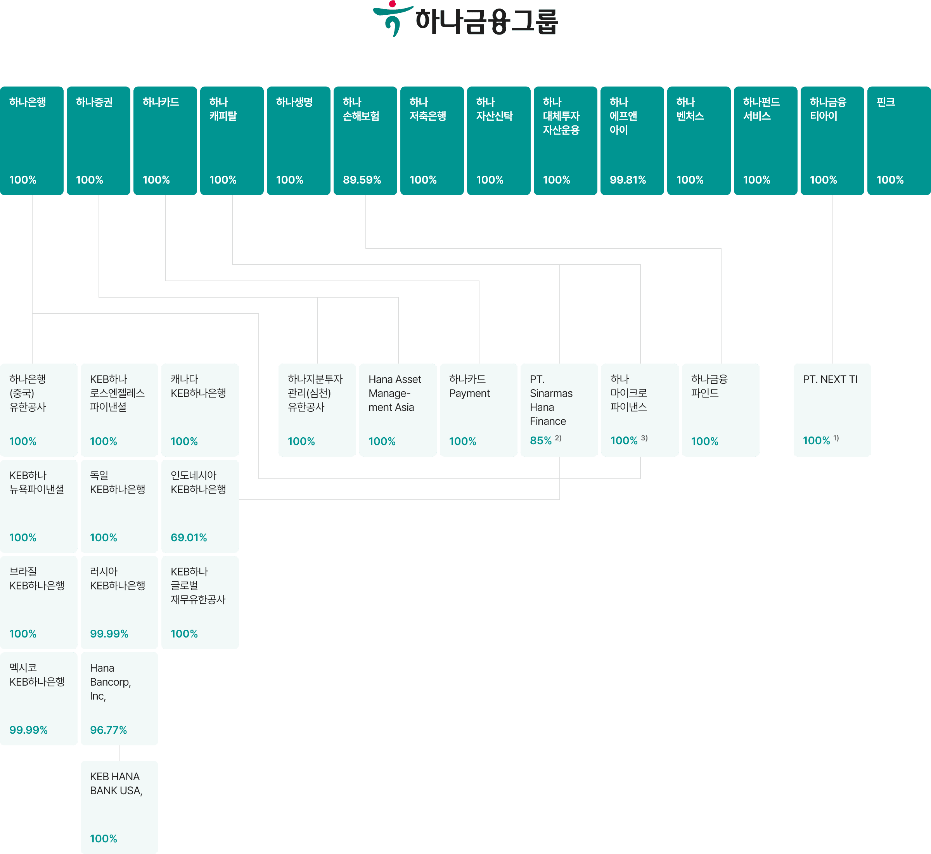Open the 하나금융파인드 card
931x854 pixels.
click(x=720, y=410)
